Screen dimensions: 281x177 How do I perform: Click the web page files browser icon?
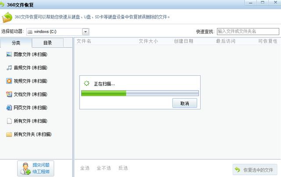pos(9,108)
